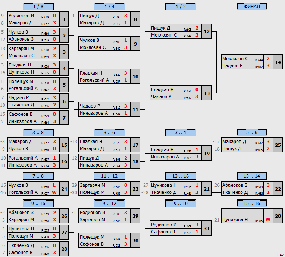Select match number 26 box
The image size is (285, 257).
pos(64,216)
